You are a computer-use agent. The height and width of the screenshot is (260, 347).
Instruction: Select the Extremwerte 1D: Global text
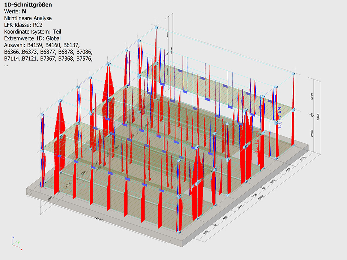point(32,38)
